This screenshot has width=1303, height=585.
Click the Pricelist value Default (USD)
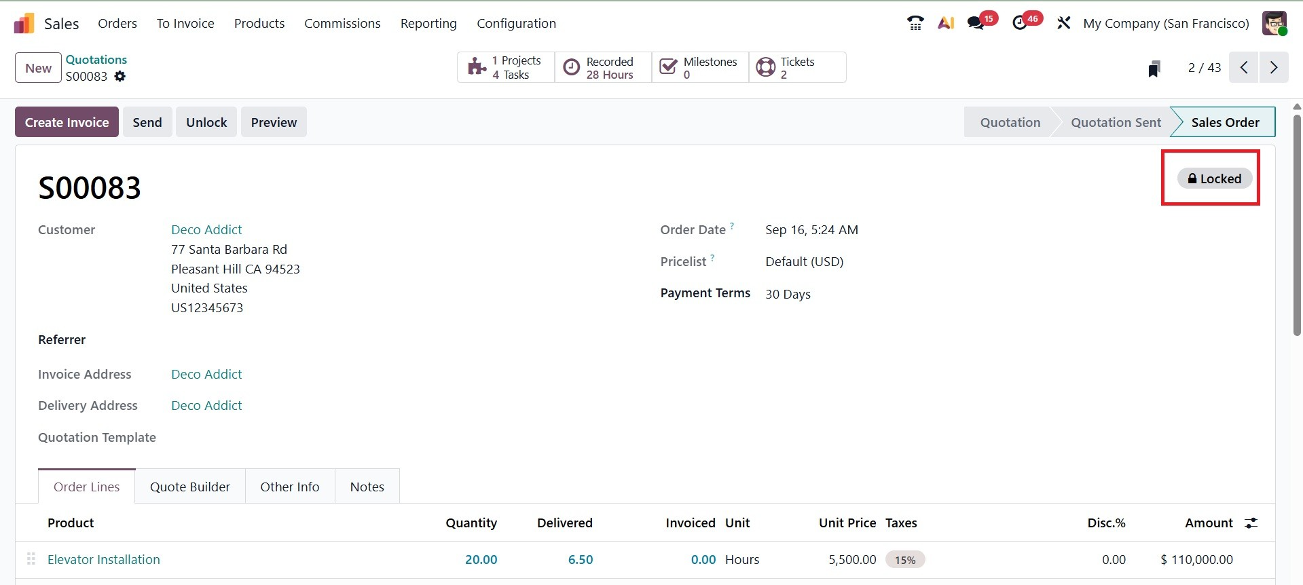click(804, 261)
